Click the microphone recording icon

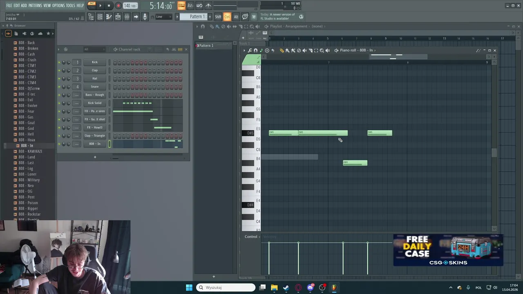pos(145,17)
